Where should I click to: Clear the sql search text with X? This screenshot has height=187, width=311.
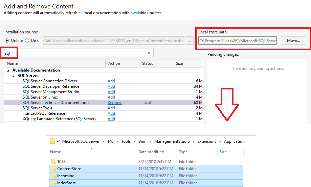pyautogui.click(x=149, y=53)
